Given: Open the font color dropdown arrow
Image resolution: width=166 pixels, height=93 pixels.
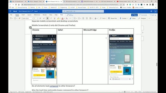Looking at the screenshot, I should 64,18.
